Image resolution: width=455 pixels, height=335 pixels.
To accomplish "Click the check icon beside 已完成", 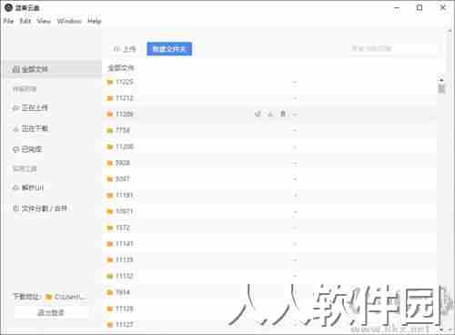I will click(x=15, y=149).
